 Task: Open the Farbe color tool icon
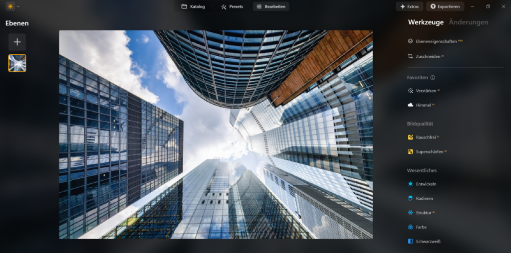(x=410, y=227)
